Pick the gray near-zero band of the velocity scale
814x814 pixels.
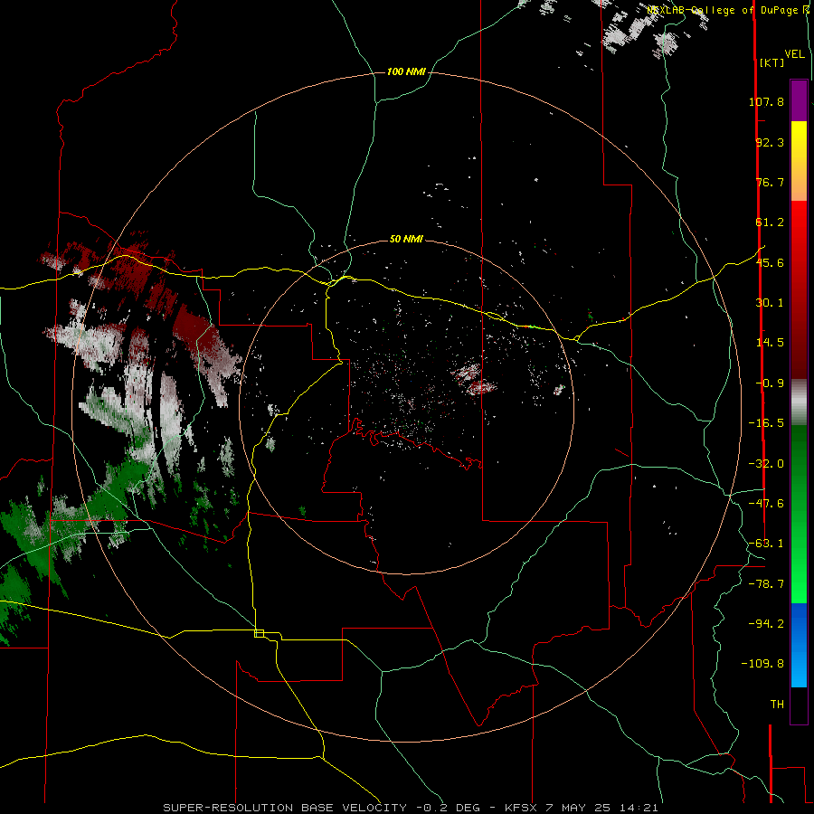coord(799,402)
